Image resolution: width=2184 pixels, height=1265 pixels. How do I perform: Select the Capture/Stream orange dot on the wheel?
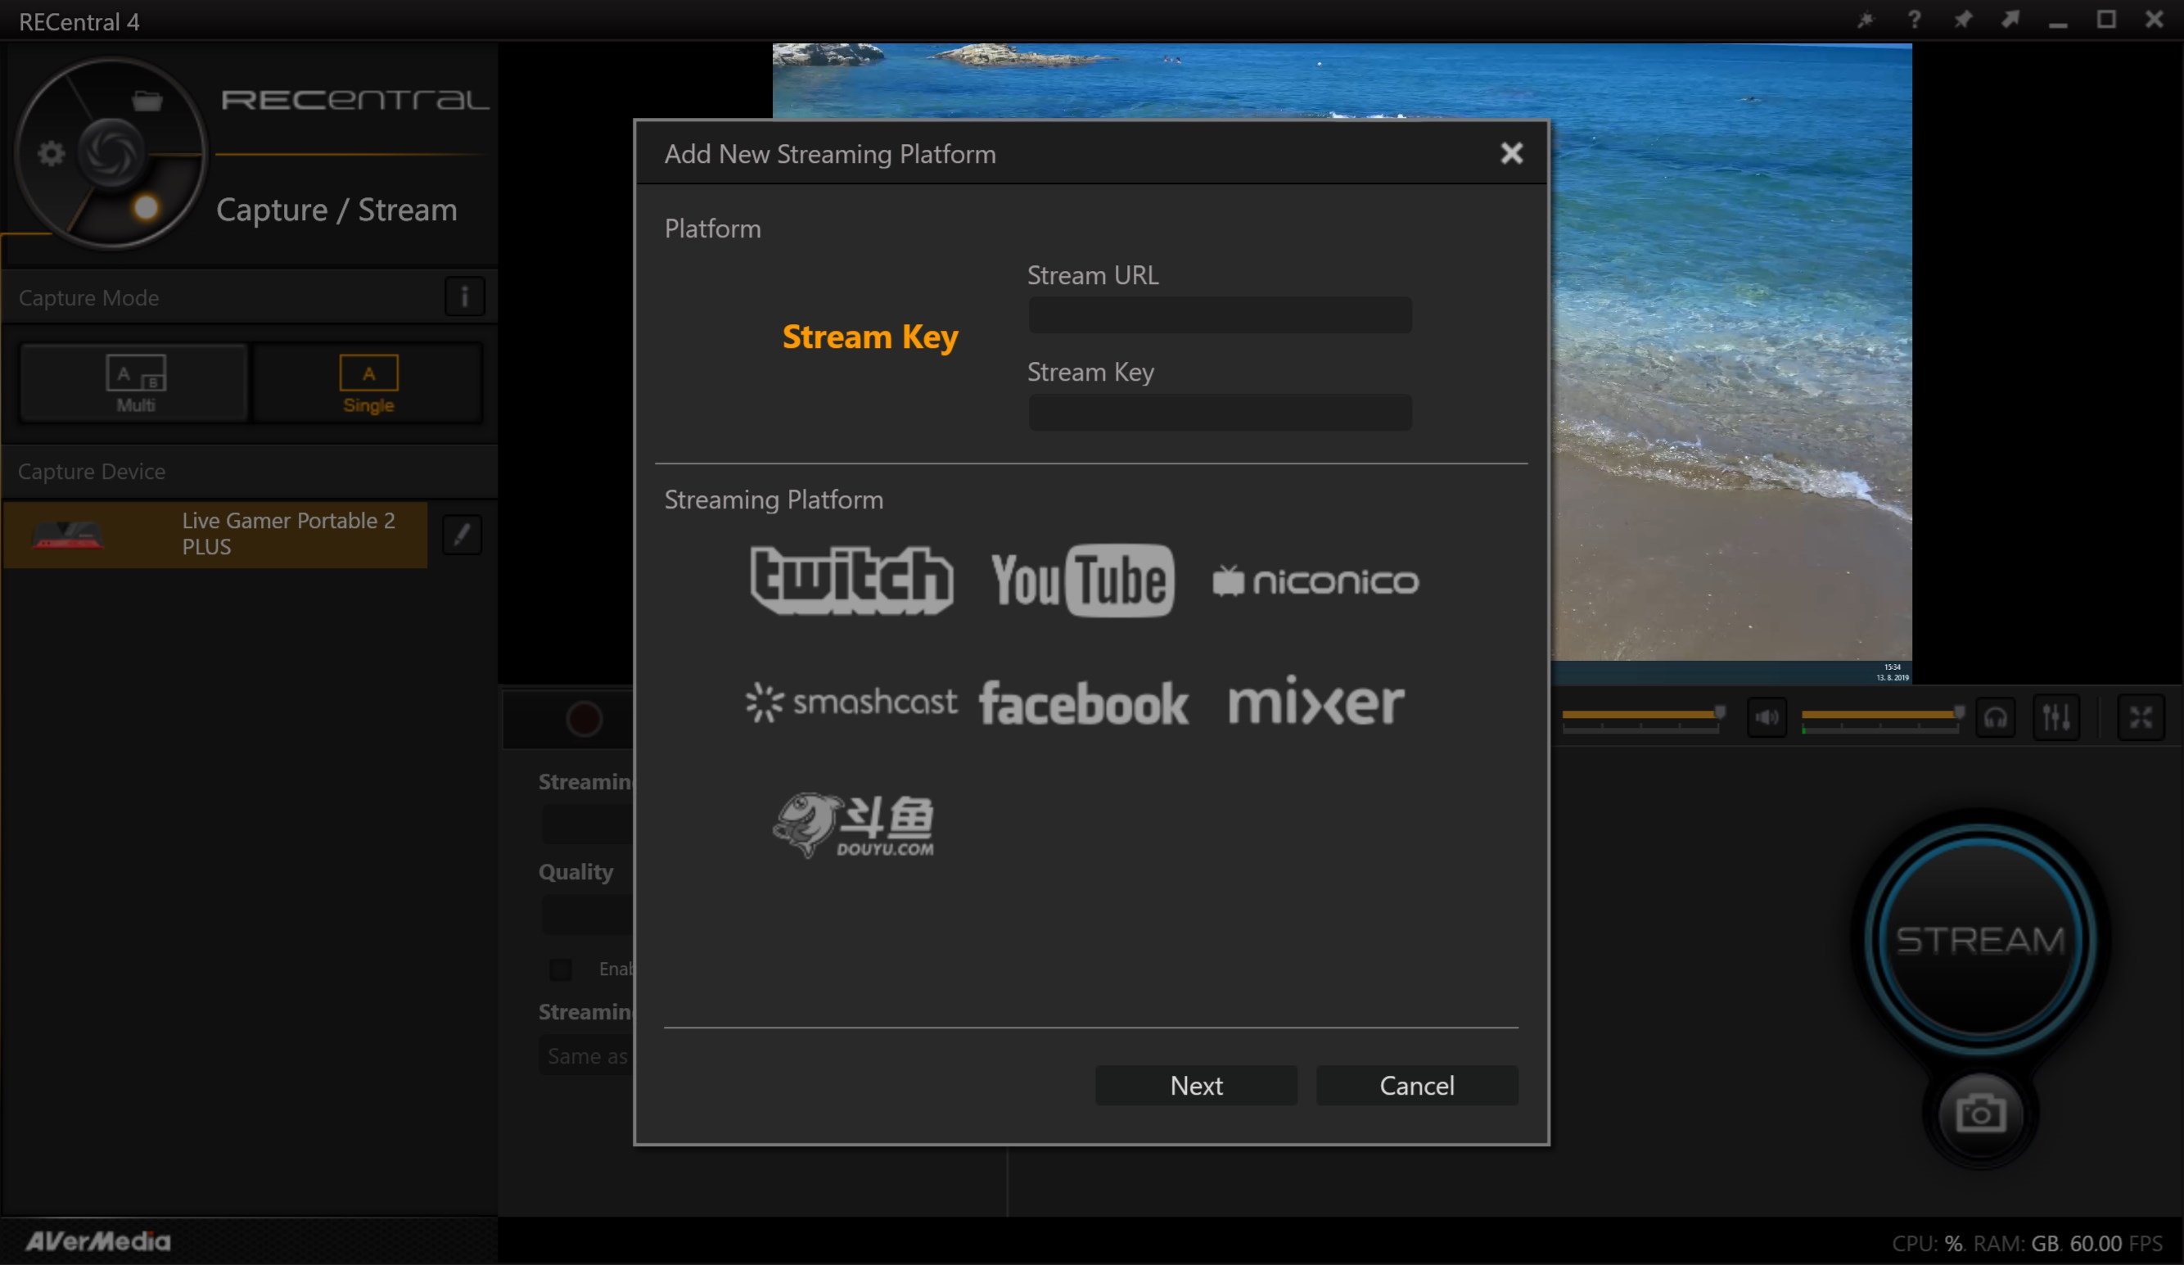pyautogui.click(x=146, y=208)
